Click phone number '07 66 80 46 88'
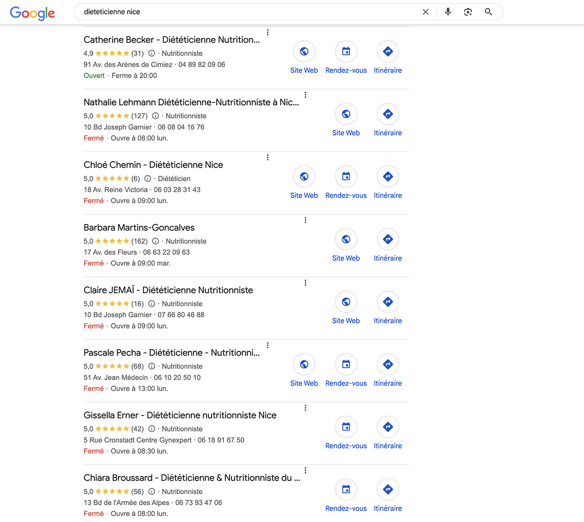The height and width of the screenshot is (522, 584). pyautogui.click(x=181, y=315)
